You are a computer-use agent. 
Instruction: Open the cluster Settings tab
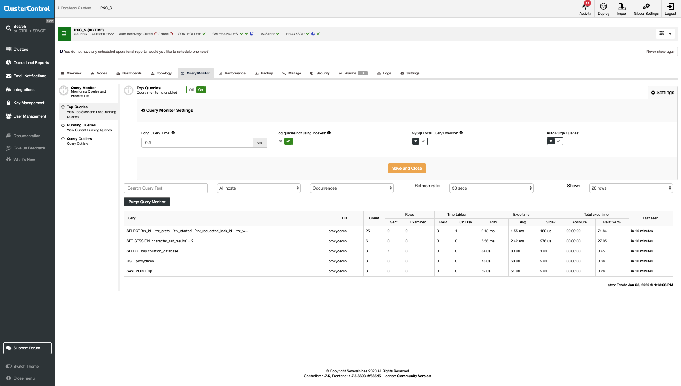point(410,73)
